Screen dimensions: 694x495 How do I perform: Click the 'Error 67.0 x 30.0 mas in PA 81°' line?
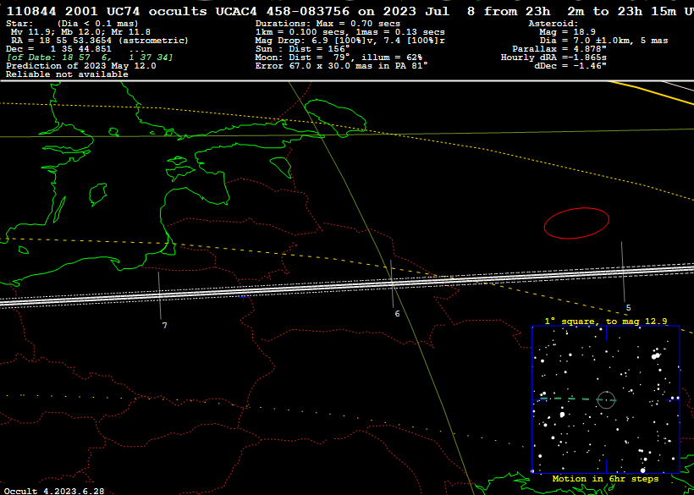click(342, 66)
